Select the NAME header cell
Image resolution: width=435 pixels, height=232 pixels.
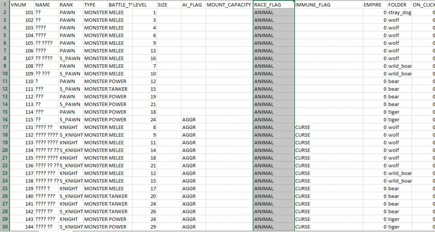(x=47, y=5)
